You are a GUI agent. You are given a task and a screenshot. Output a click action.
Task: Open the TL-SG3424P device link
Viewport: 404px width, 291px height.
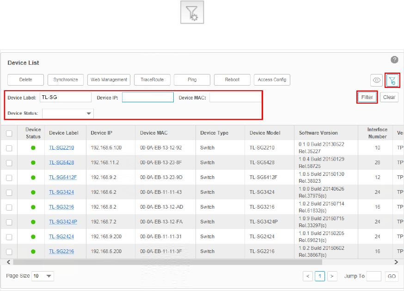[63, 222]
